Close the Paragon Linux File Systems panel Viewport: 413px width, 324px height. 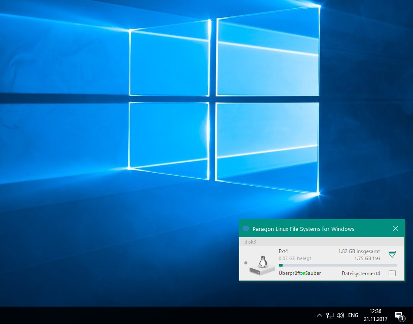(x=395, y=228)
